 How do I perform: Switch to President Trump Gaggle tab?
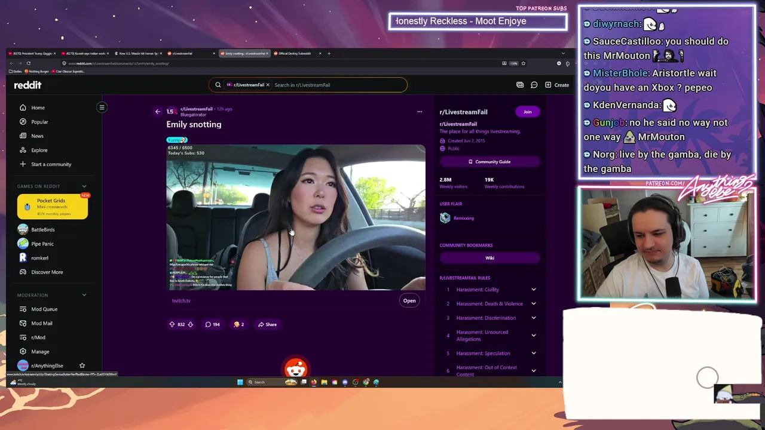[x=32, y=53]
